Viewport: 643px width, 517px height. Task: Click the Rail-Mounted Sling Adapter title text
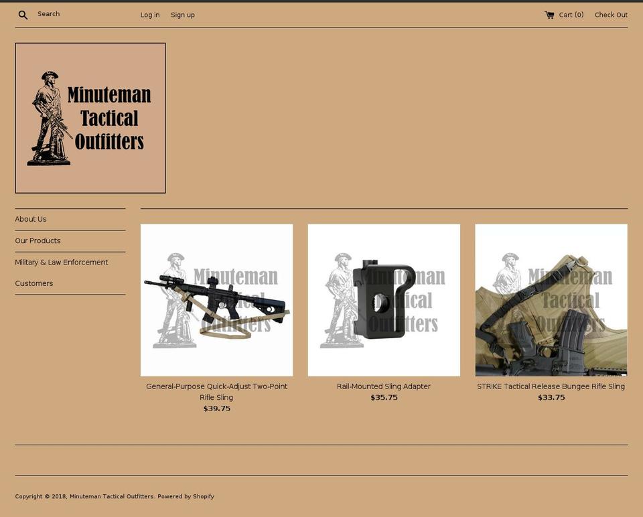point(384,386)
